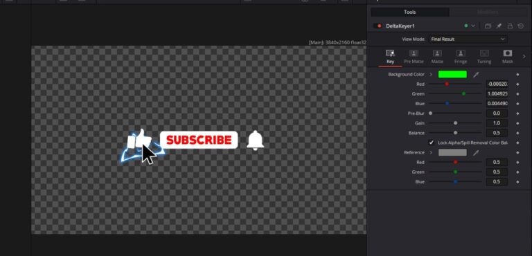Image resolution: width=532 pixels, height=256 pixels.
Task: Expand the Background Color section
Action: pos(431,74)
